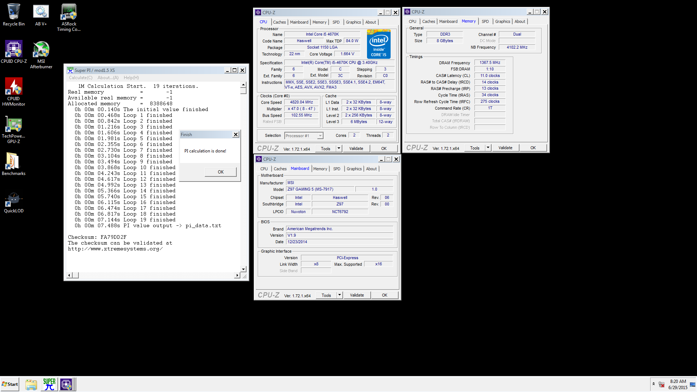This screenshot has height=392, width=697.
Task: Click the Show Desktop tray button
Action: click(693, 384)
